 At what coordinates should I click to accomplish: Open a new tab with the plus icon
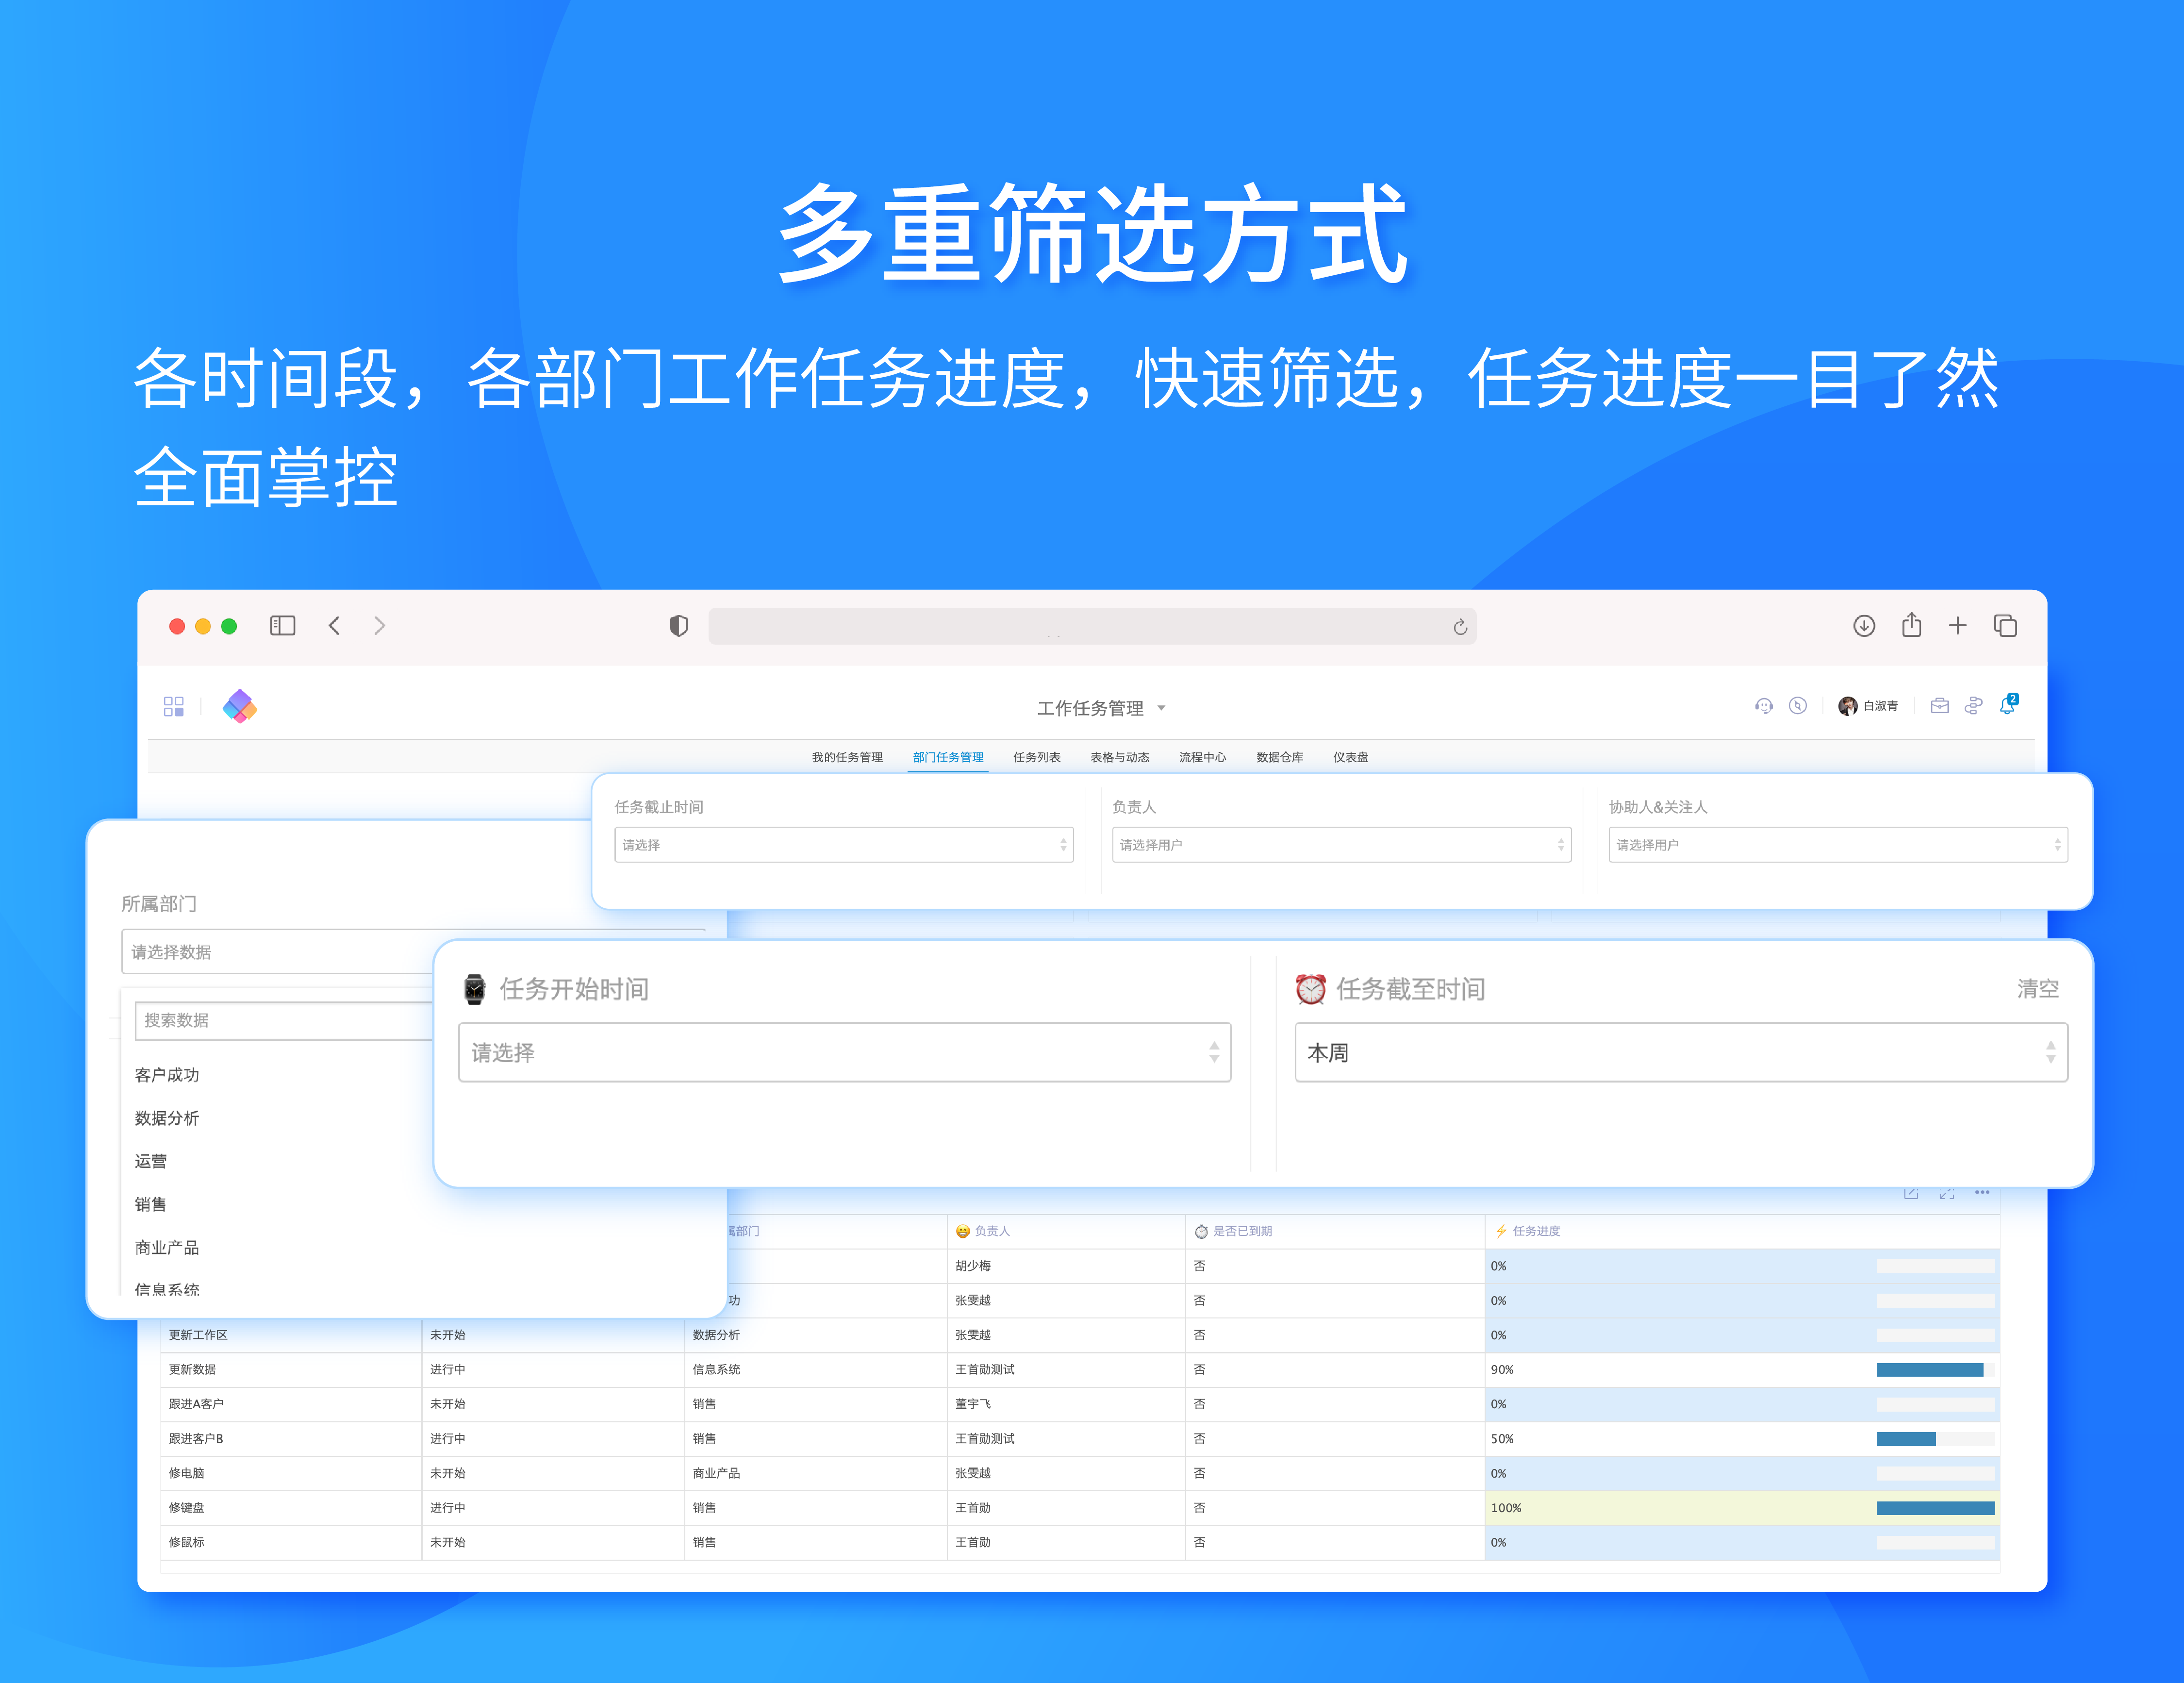(1958, 626)
